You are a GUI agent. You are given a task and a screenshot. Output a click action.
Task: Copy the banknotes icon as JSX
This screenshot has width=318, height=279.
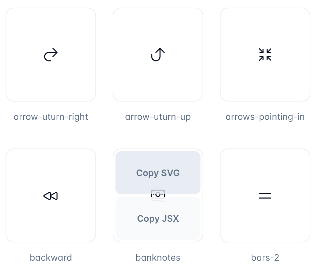158,218
